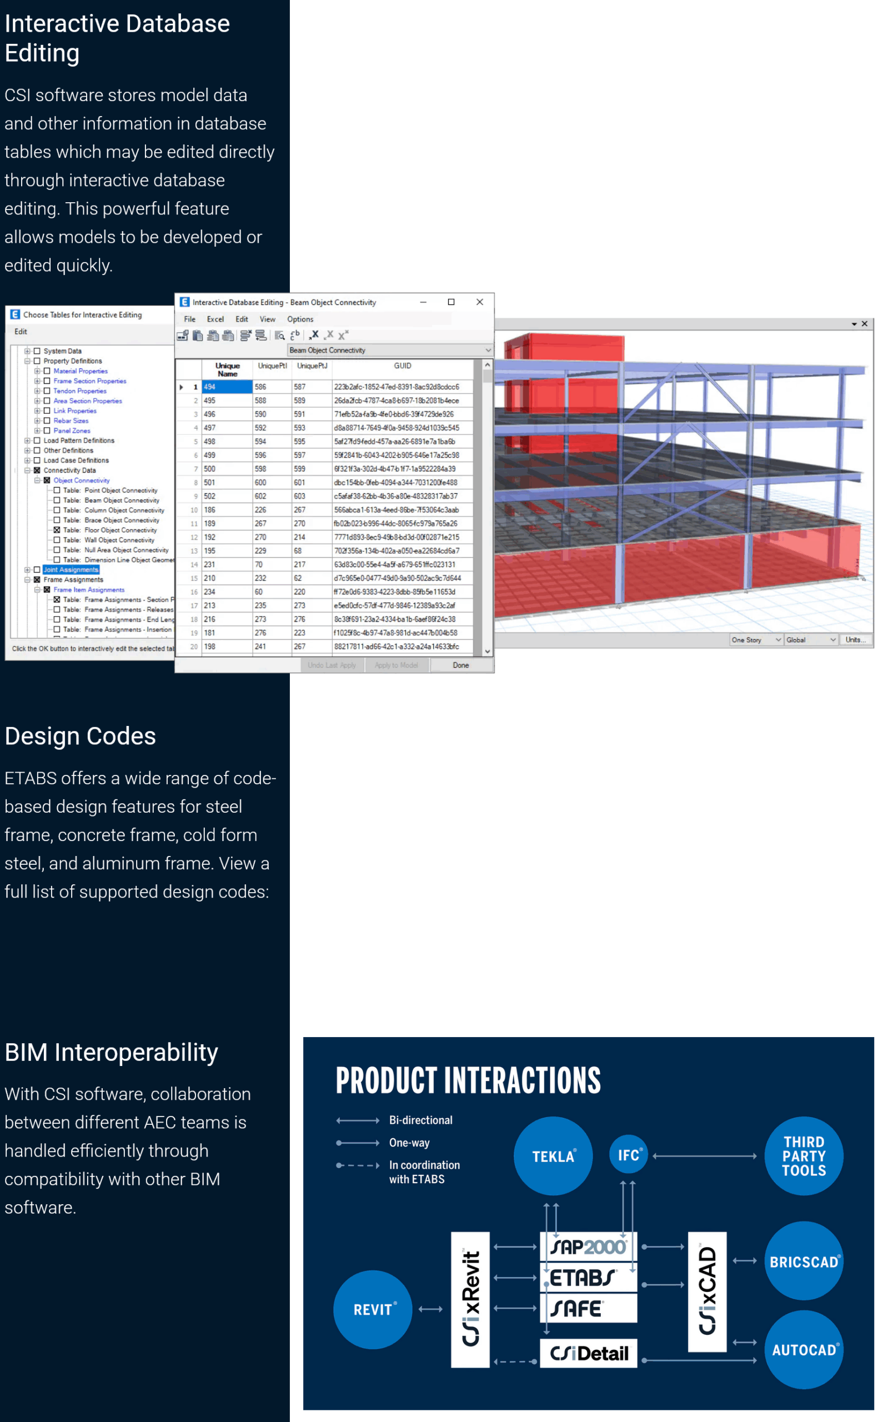Image resolution: width=883 pixels, height=1422 pixels.
Task: Click the Done button
Action: pyautogui.click(x=460, y=665)
